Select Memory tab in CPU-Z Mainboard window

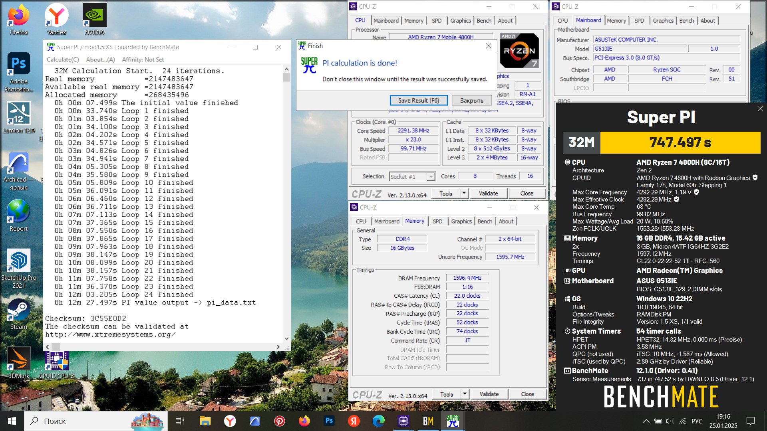(x=616, y=21)
